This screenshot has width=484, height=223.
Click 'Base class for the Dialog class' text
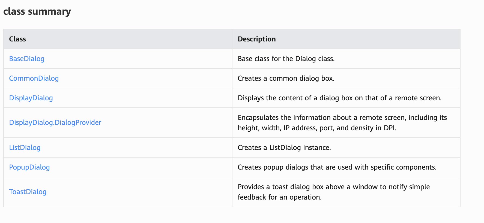(x=286, y=59)
